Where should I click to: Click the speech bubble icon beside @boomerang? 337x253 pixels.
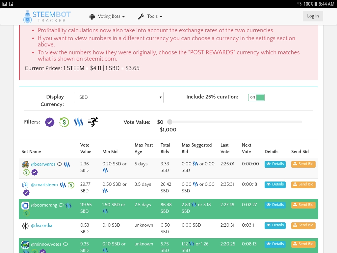(x=61, y=205)
